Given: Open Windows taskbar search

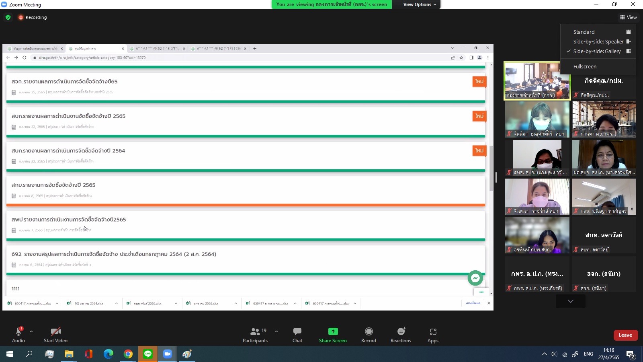Looking at the screenshot, I should coord(29,354).
